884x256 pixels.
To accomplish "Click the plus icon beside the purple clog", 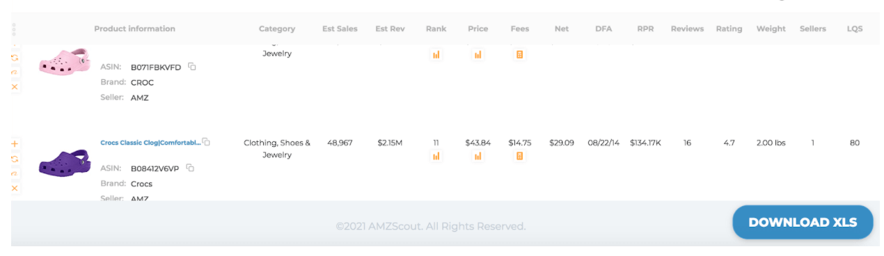I will (x=15, y=143).
